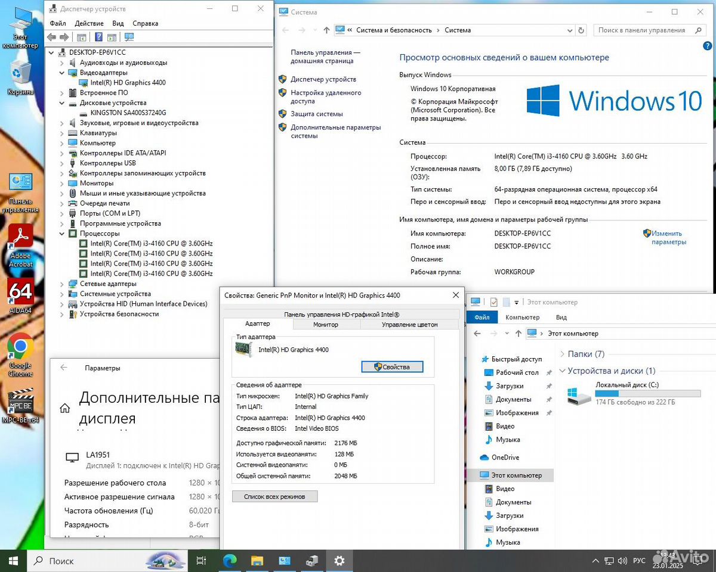The width and height of the screenshot is (716, 572).
Task: Show hidden tray icons chevron on taskbar
Action: click(595, 561)
